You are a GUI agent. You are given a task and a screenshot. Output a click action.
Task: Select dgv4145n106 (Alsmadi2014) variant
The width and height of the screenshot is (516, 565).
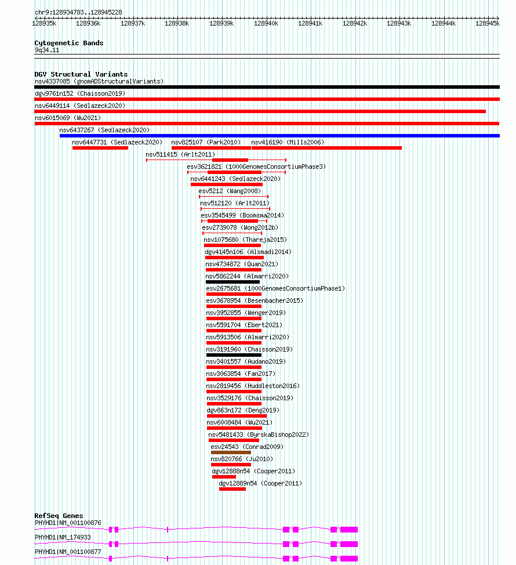(248, 252)
